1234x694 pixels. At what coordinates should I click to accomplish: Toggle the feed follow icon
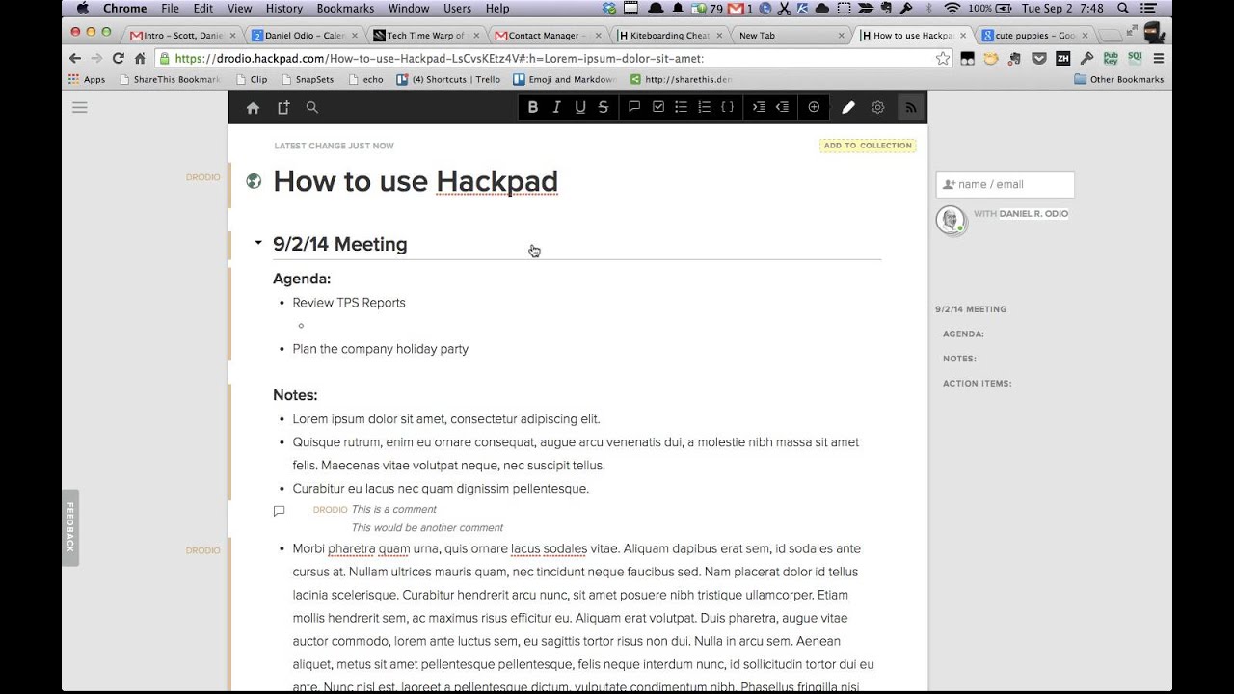tap(910, 108)
